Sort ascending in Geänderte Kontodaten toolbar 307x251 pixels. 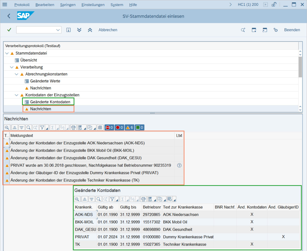(x=84, y=199)
